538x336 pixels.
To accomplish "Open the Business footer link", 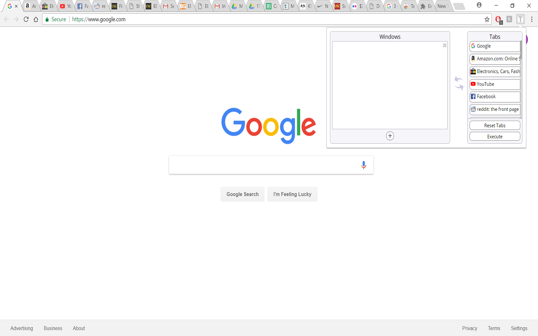I will tap(53, 328).
